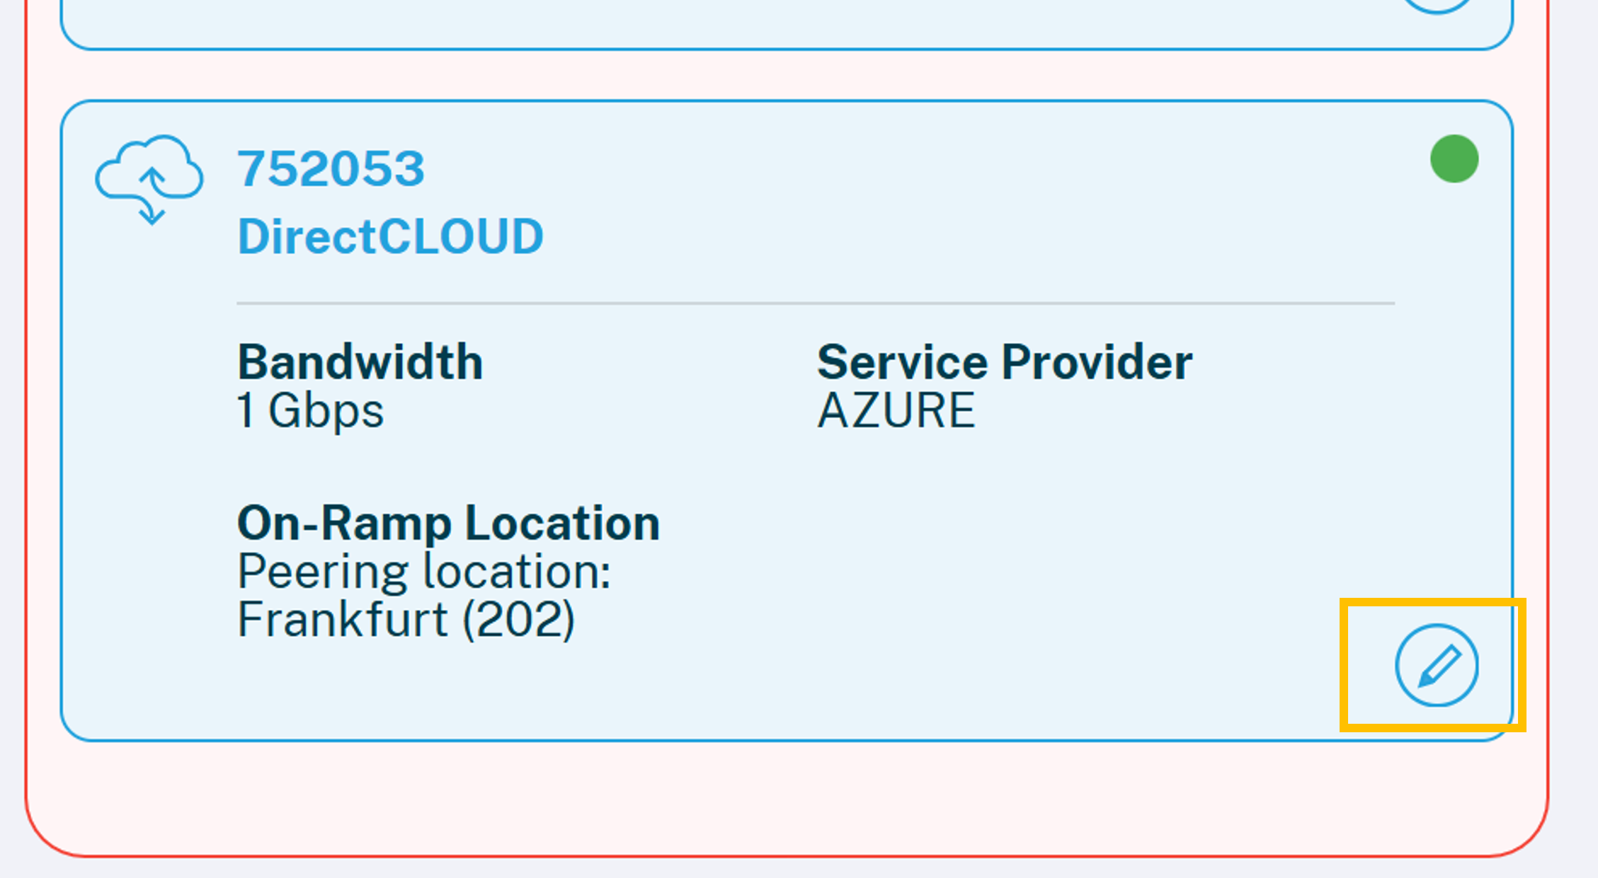This screenshot has height=878, width=1598.
Task: Select the On-Ramp Location heading
Action: [448, 523]
